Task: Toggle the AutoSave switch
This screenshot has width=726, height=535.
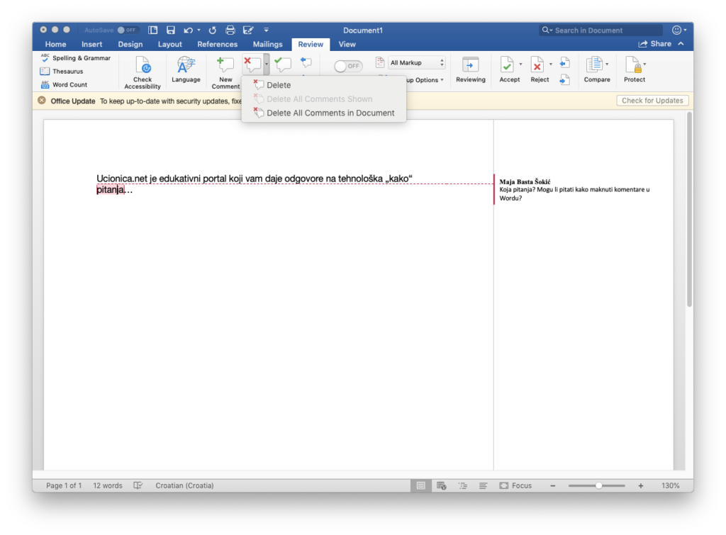Action: pos(128,30)
